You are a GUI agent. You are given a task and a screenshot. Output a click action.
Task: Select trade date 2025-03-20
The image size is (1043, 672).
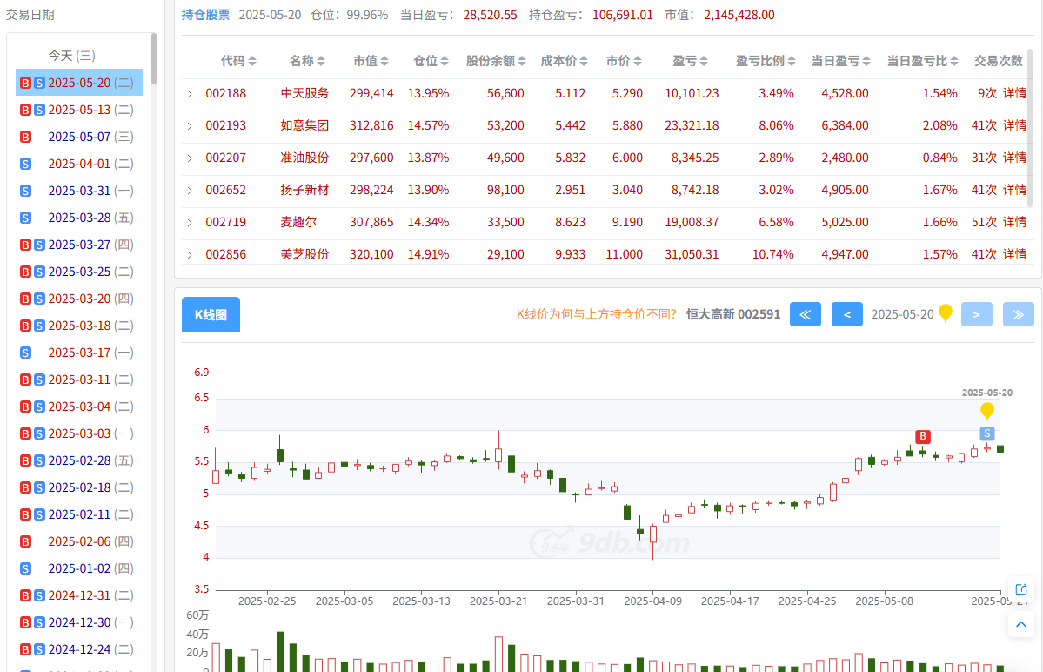coord(79,299)
